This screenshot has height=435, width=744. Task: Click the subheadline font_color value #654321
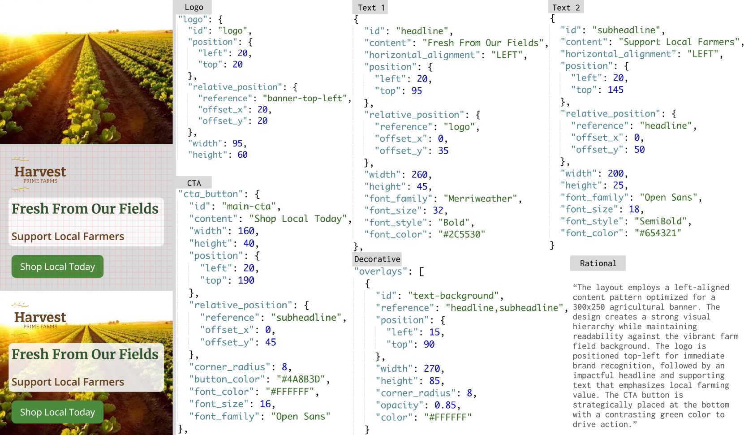pyautogui.click(x=658, y=233)
